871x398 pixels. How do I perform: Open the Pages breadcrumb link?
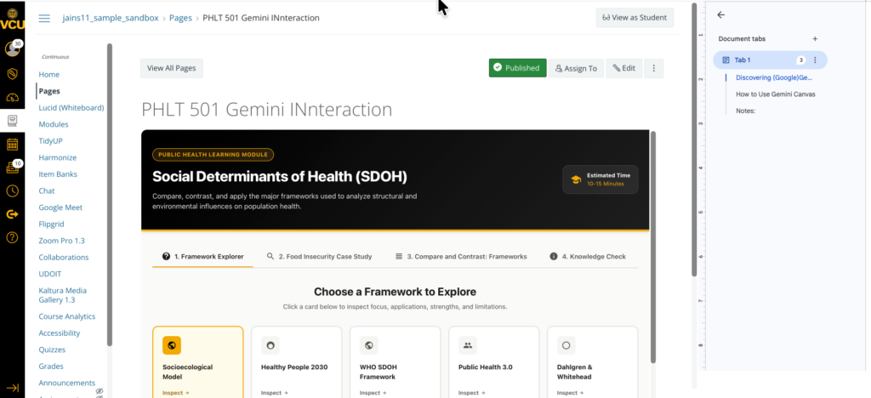(x=180, y=18)
